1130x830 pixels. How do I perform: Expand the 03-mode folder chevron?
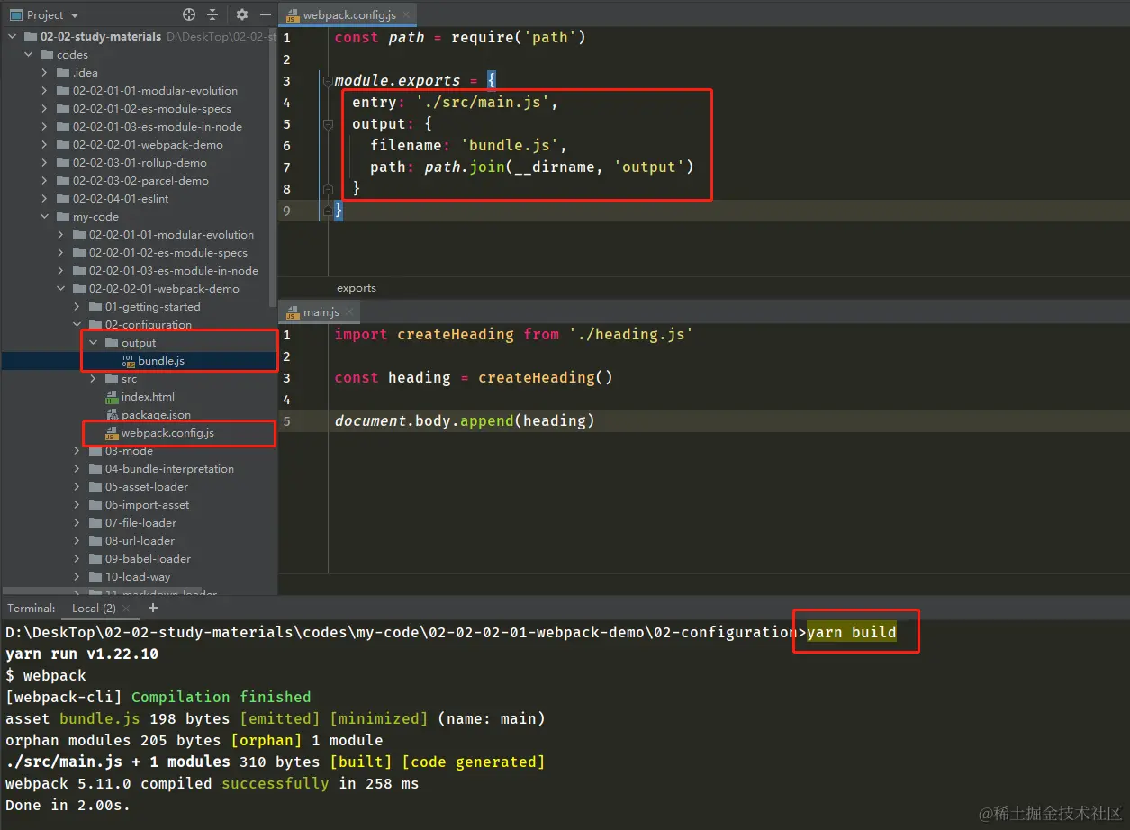click(77, 451)
